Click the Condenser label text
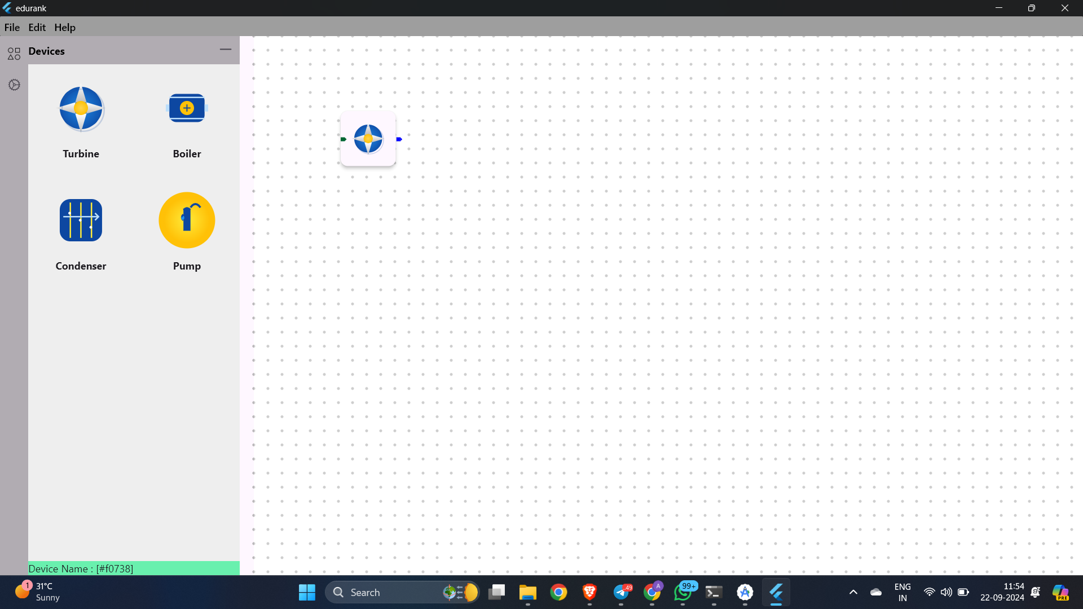This screenshot has height=609, width=1083. point(81,266)
